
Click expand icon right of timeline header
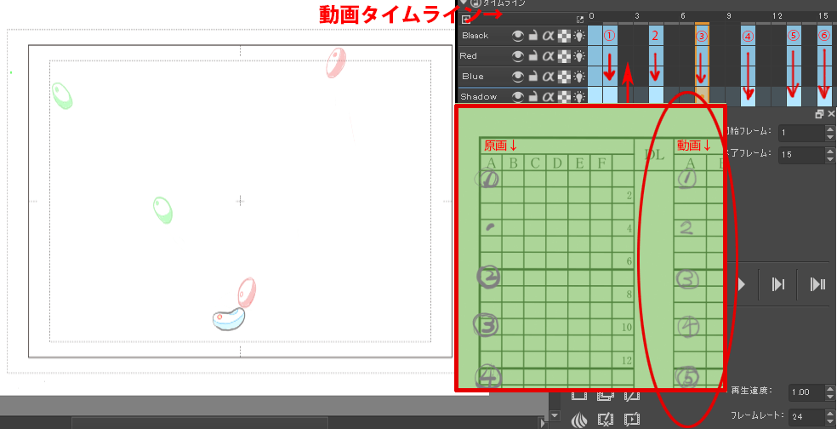coord(580,18)
